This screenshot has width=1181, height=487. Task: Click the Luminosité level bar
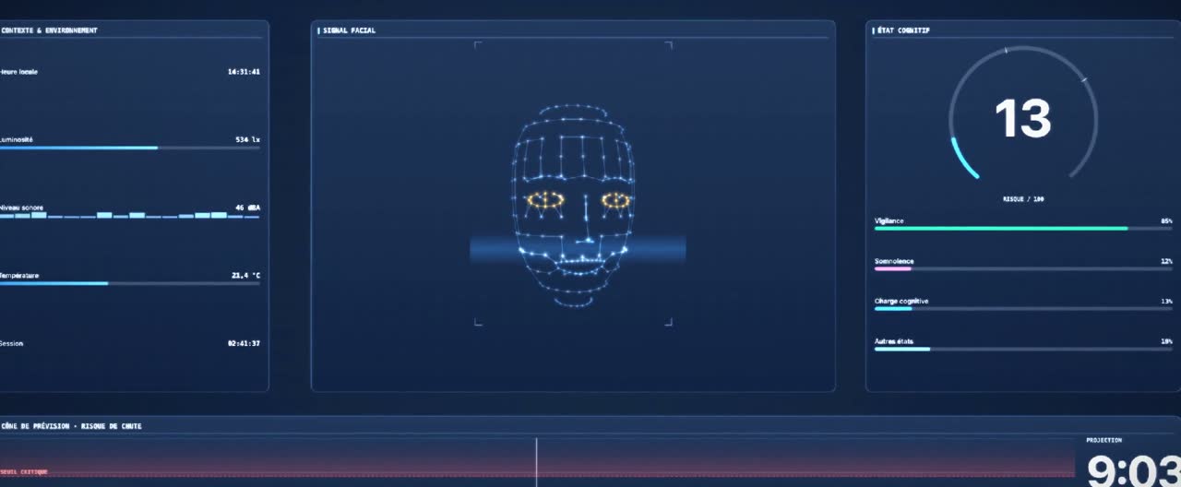pyautogui.click(x=130, y=148)
